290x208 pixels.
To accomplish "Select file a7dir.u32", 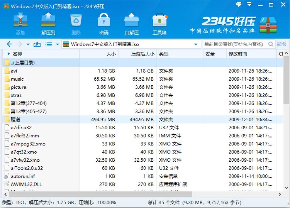I will click(143, 128).
